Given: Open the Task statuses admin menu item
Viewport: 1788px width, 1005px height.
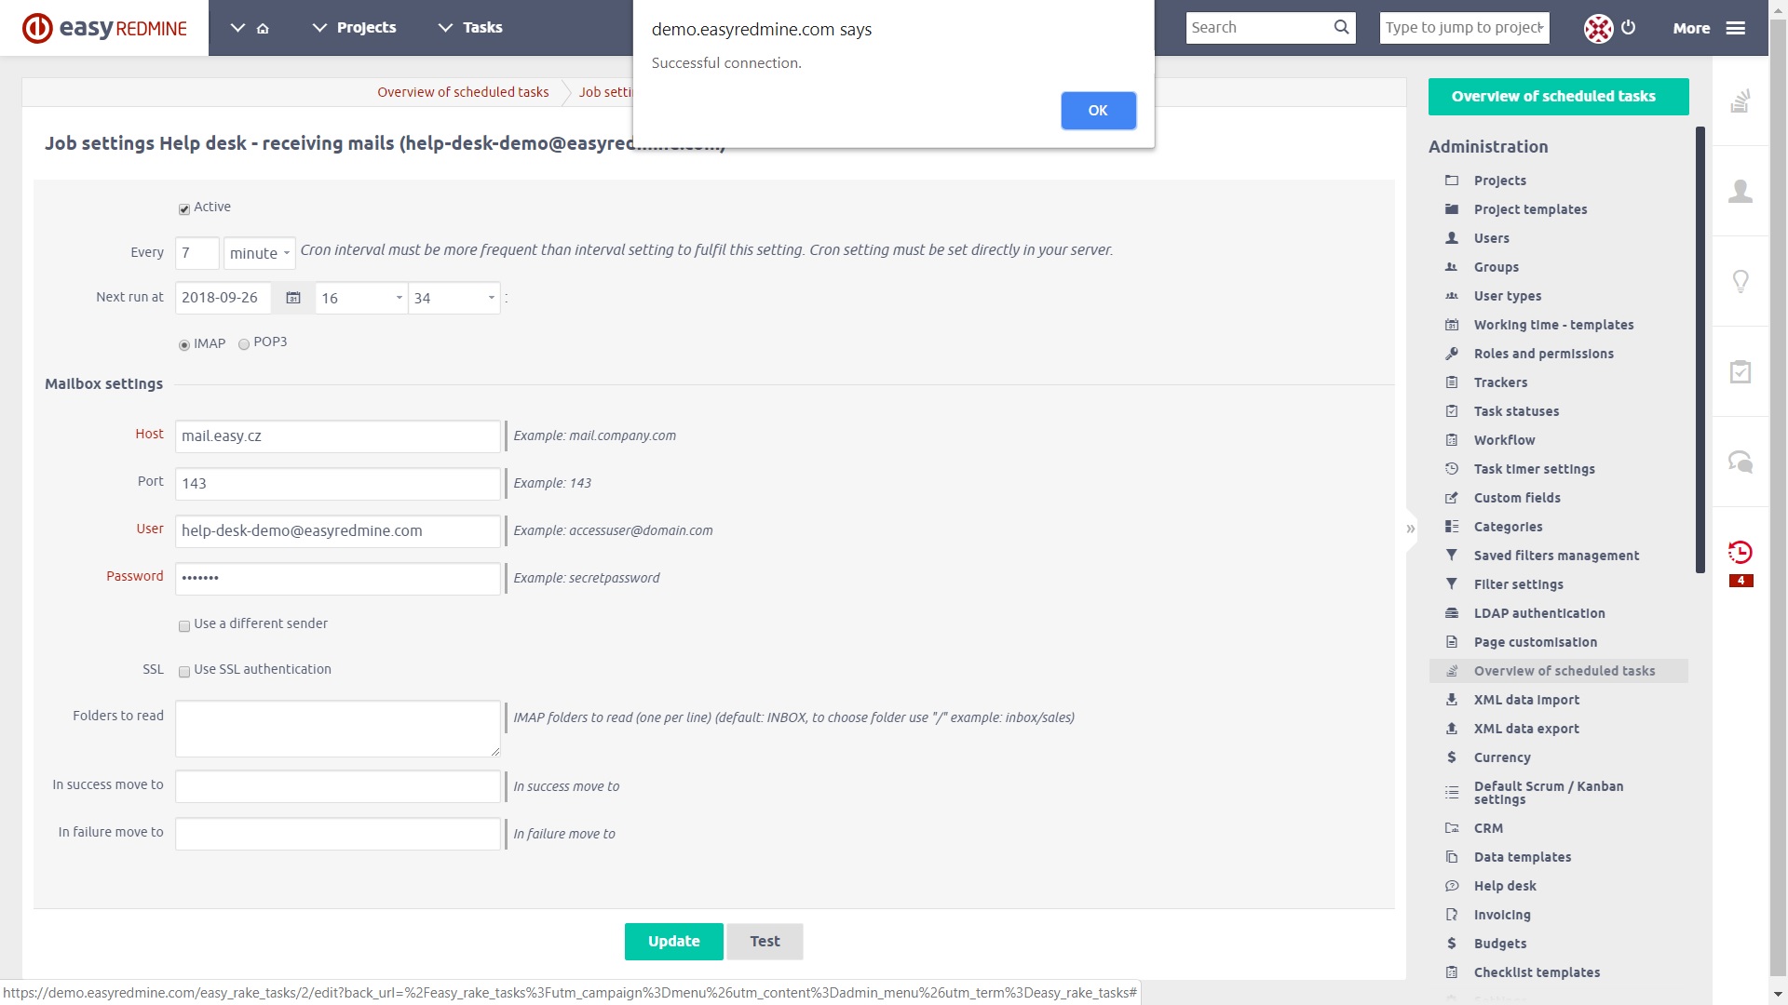Looking at the screenshot, I should tap(1515, 411).
